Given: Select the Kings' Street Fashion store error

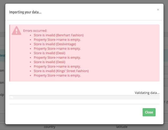Looking at the screenshot, I should [x=61, y=71].
